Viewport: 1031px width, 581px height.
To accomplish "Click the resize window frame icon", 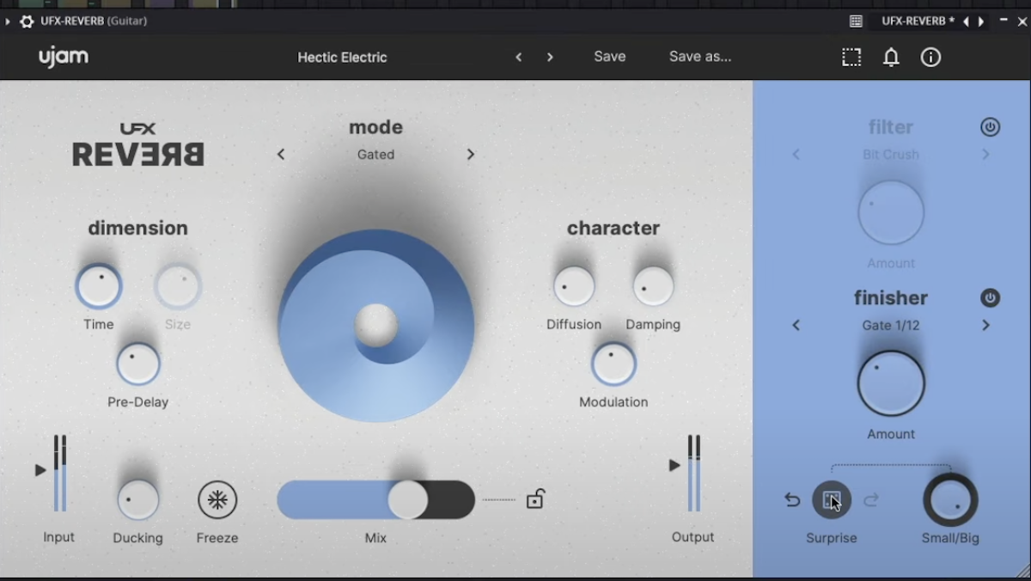I will 851,58.
